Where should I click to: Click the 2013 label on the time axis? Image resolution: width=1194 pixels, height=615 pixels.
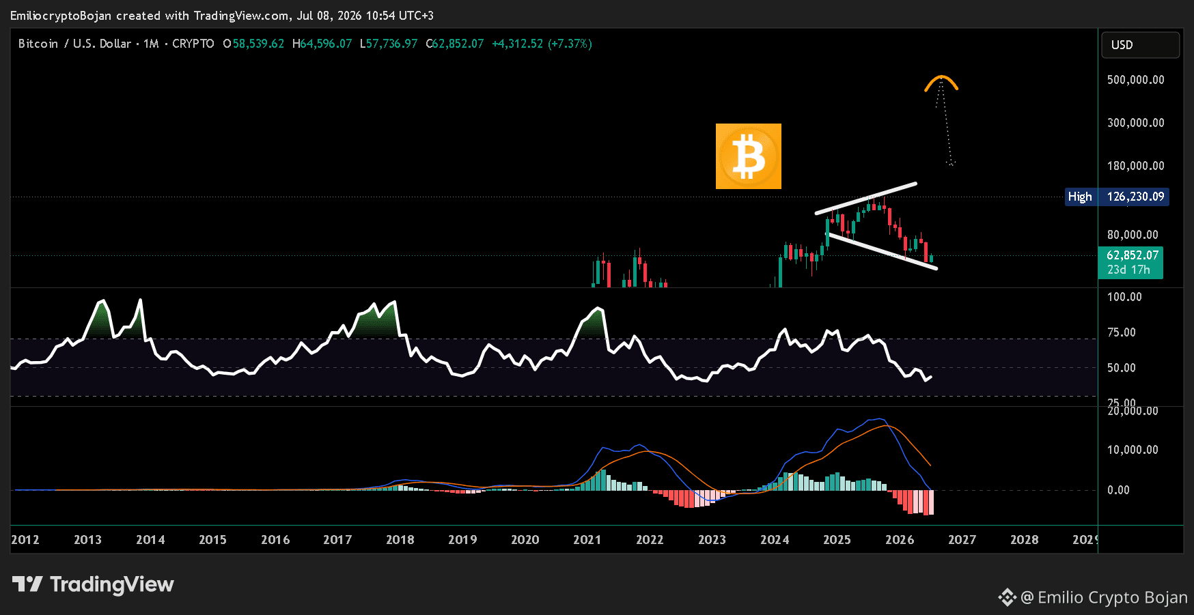point(87,540)
